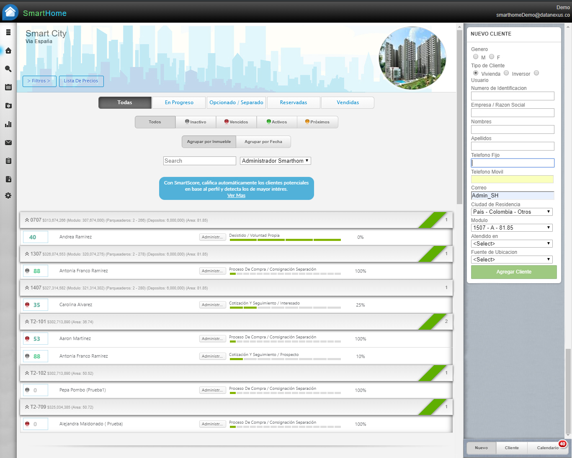Open the calendar icon in the sidebar
Image resolution: width=572 pixels, height=458 pixels.
click(8, 87)
